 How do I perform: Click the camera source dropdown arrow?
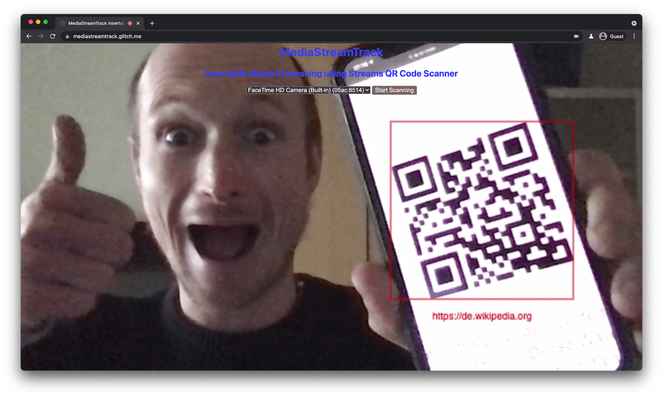(x=368, y=90)
